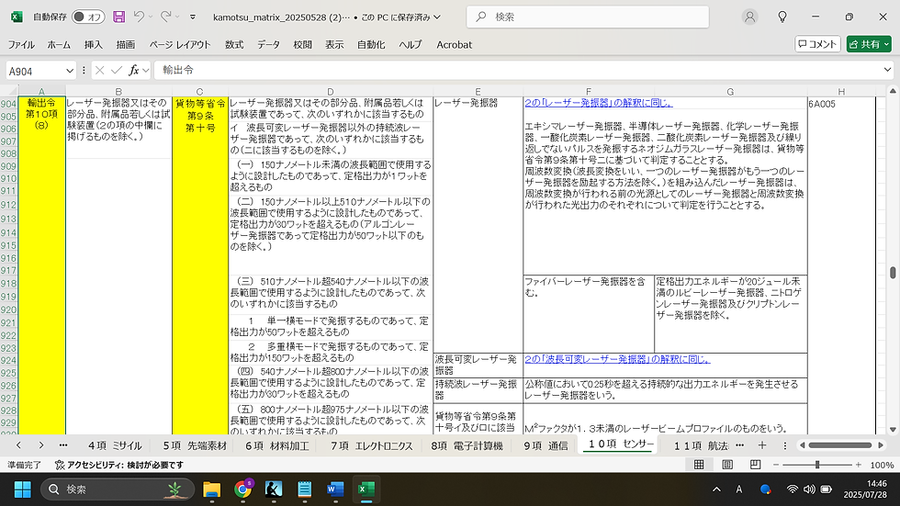Expand the save location dropdown beside the filename

point(437,17)
